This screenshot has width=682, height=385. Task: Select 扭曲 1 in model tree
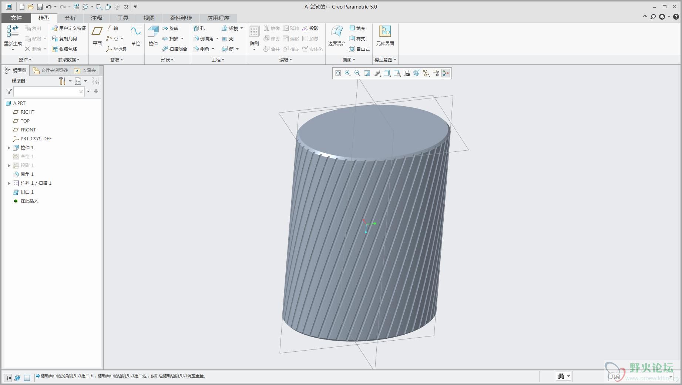click(x=24, y=192)
